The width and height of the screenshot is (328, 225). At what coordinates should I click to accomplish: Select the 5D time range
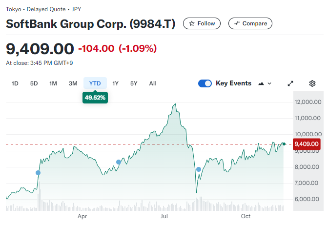(x=34, y=83)
